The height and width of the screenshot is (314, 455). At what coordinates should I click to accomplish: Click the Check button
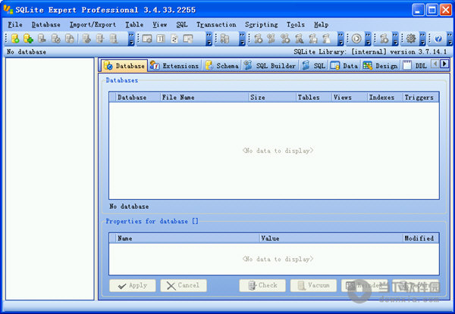click(x=262, y=285)
